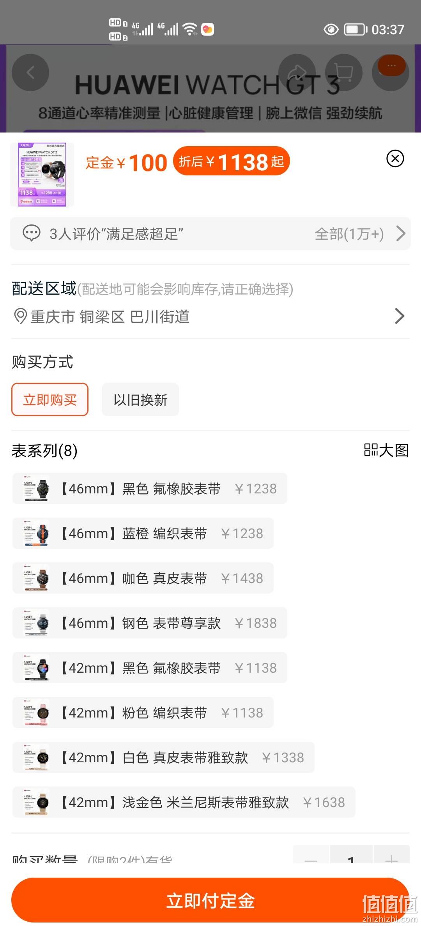This screenshot has width=421, height=926.
Task: Choose 46mm 蓝橙 编织表带 variant
Action: (143, 533)
